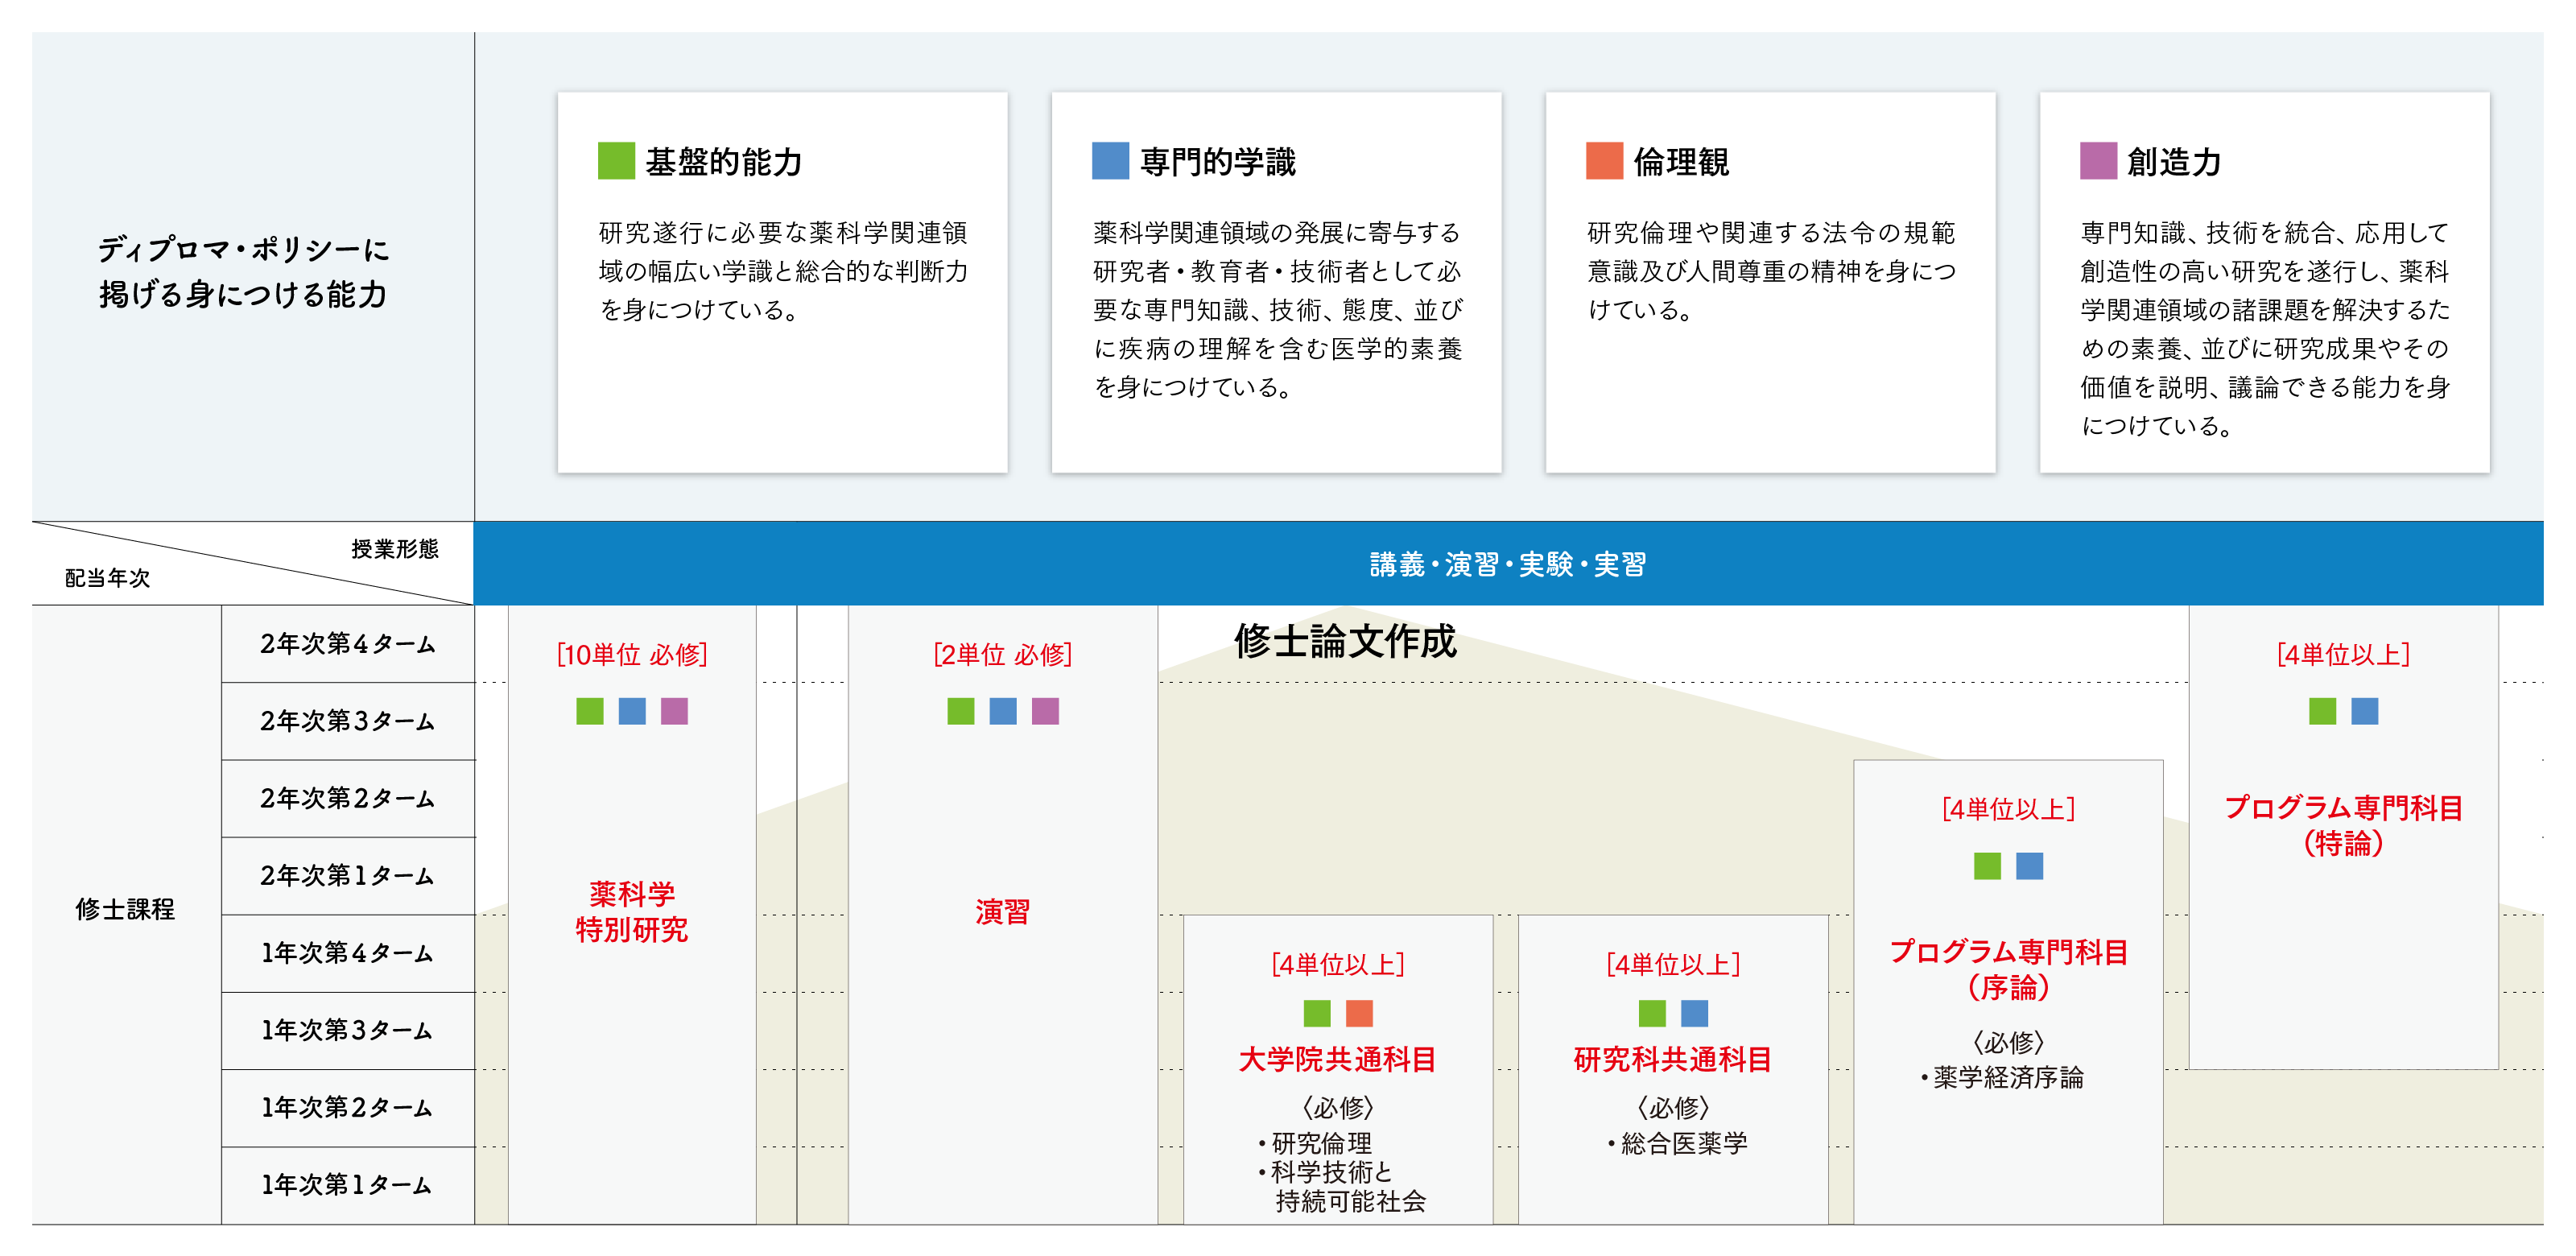Click the purple square beside 創造力

pyautogui.click(x=2098, y=161)
